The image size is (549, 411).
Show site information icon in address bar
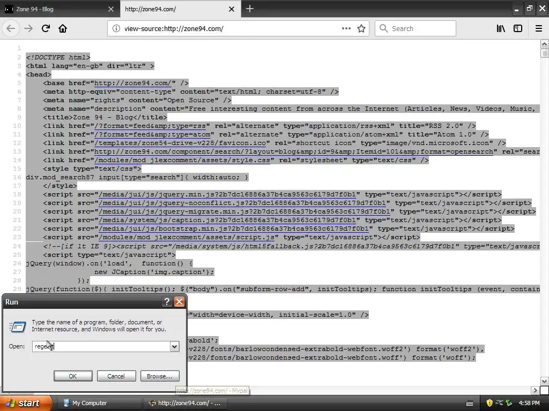[116, 28]
